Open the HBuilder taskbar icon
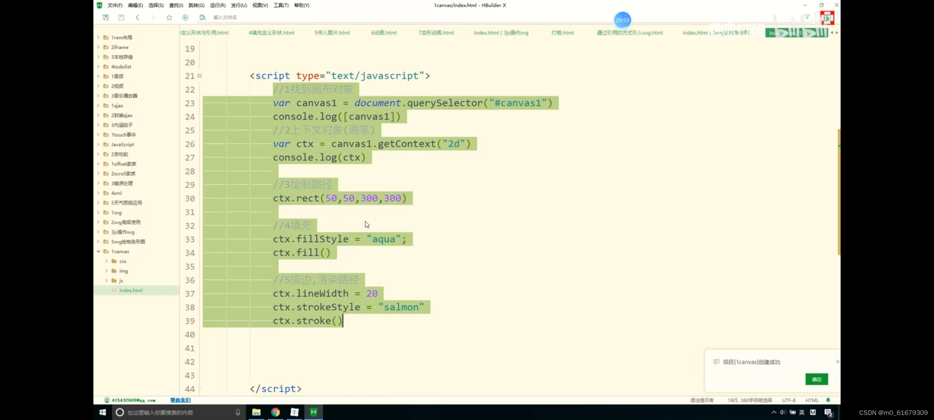This screenshot has height=420, width=934. (313, 412)
